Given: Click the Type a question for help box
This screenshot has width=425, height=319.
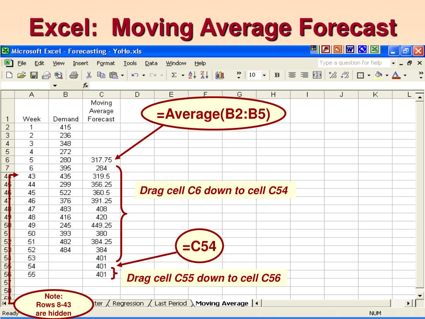Looking at the screenshot, I should point(352,63).
